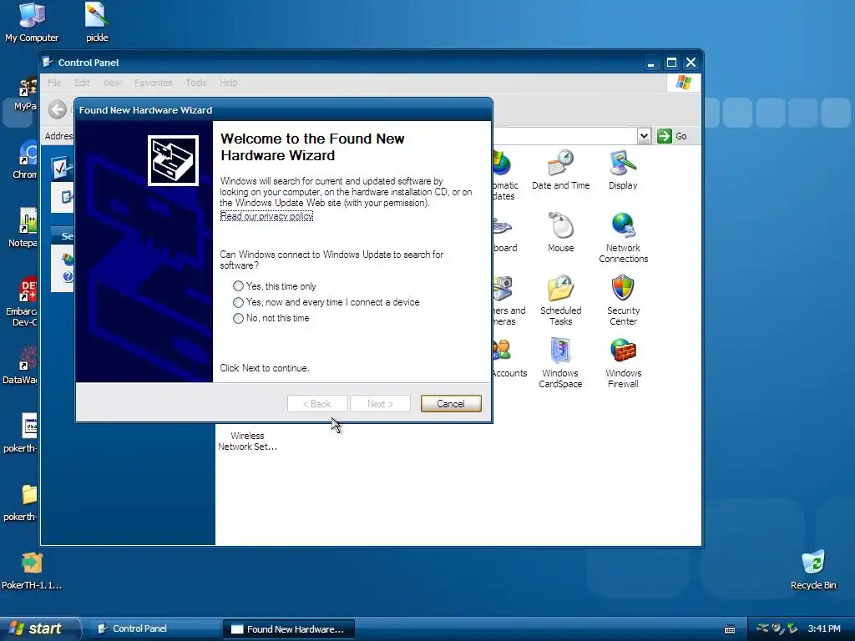855x641 pixels.
Task: Open the 'Read our privacy policy' link
Action: click(x=266, y=216)
